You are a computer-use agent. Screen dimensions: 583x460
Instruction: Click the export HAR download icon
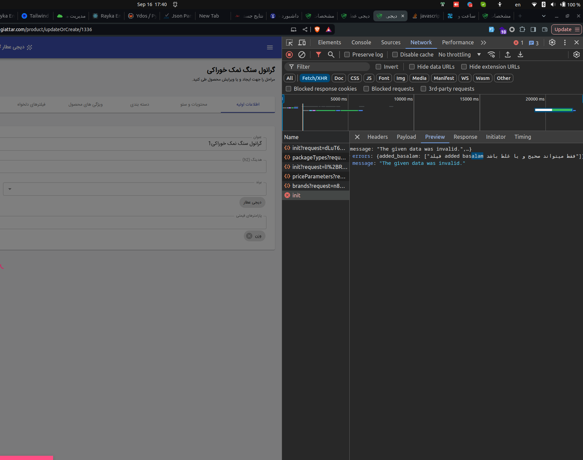[x=520, y=54]
